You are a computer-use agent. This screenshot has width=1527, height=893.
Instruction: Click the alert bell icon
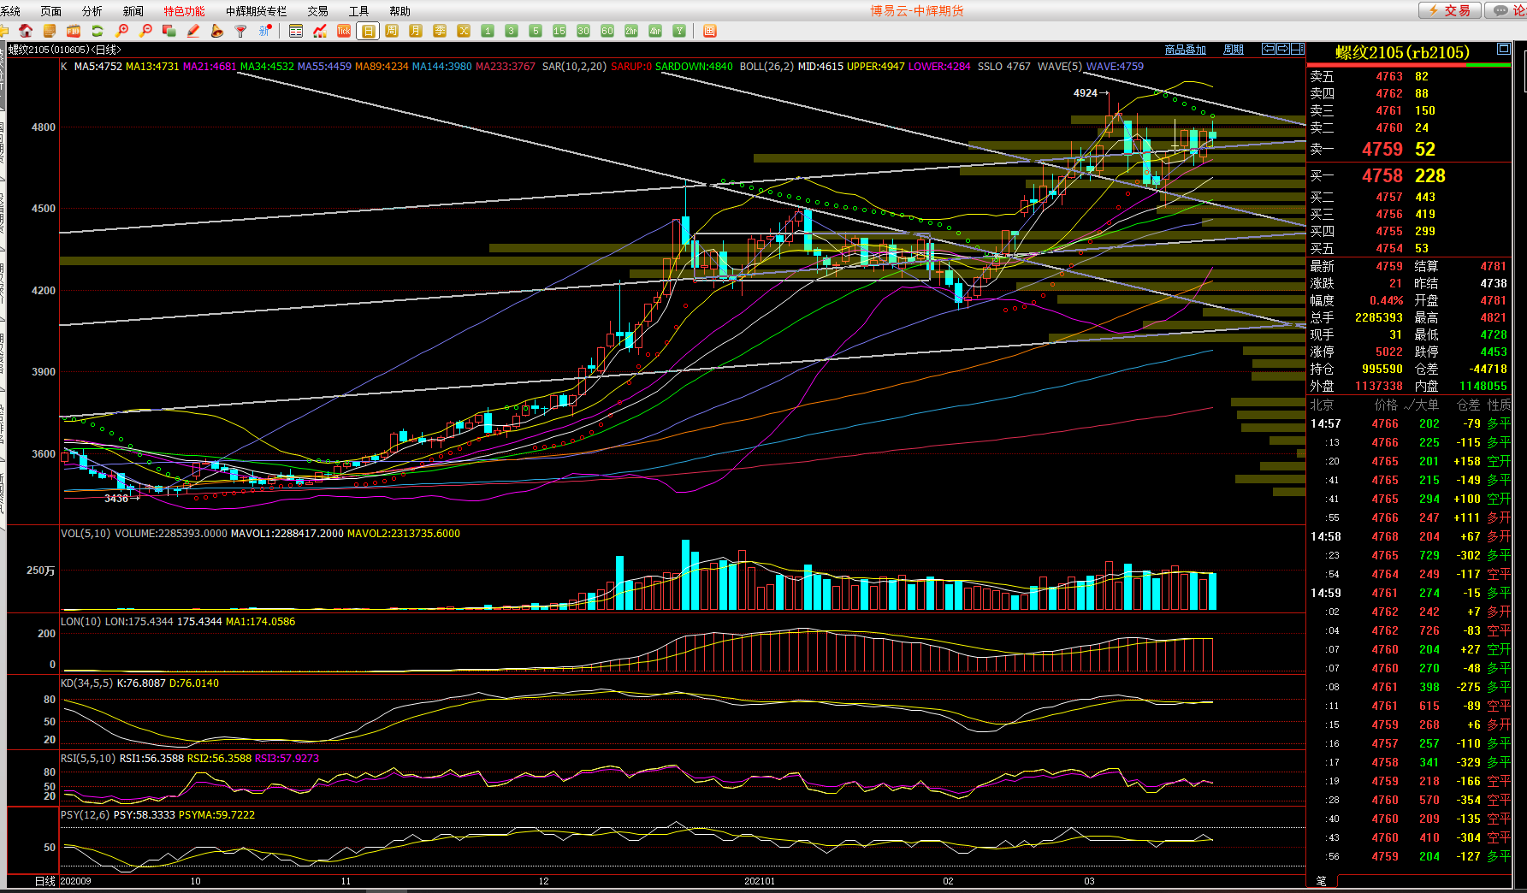click(217, 31)
